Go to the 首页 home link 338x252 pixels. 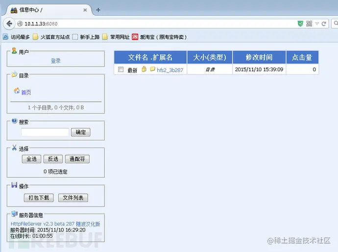point(26,92)
